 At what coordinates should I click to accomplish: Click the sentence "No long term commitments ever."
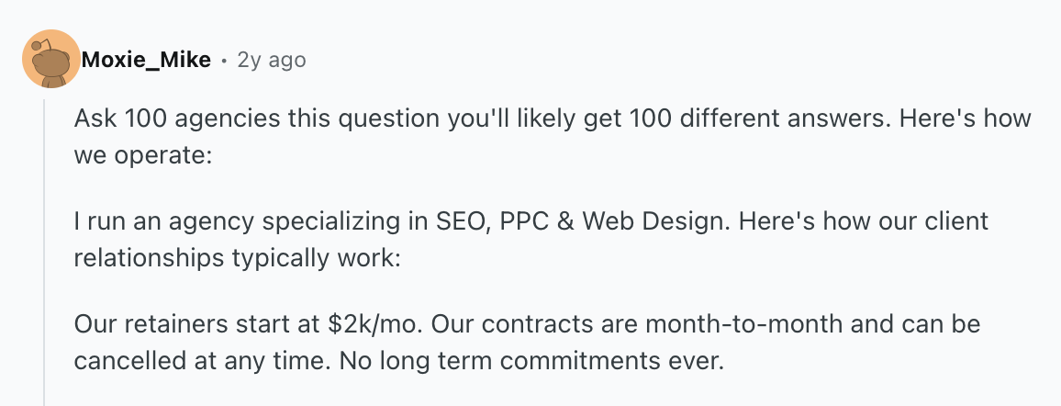coord(531,360)
